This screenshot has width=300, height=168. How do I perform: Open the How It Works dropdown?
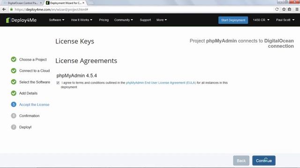tap(82, 20)
